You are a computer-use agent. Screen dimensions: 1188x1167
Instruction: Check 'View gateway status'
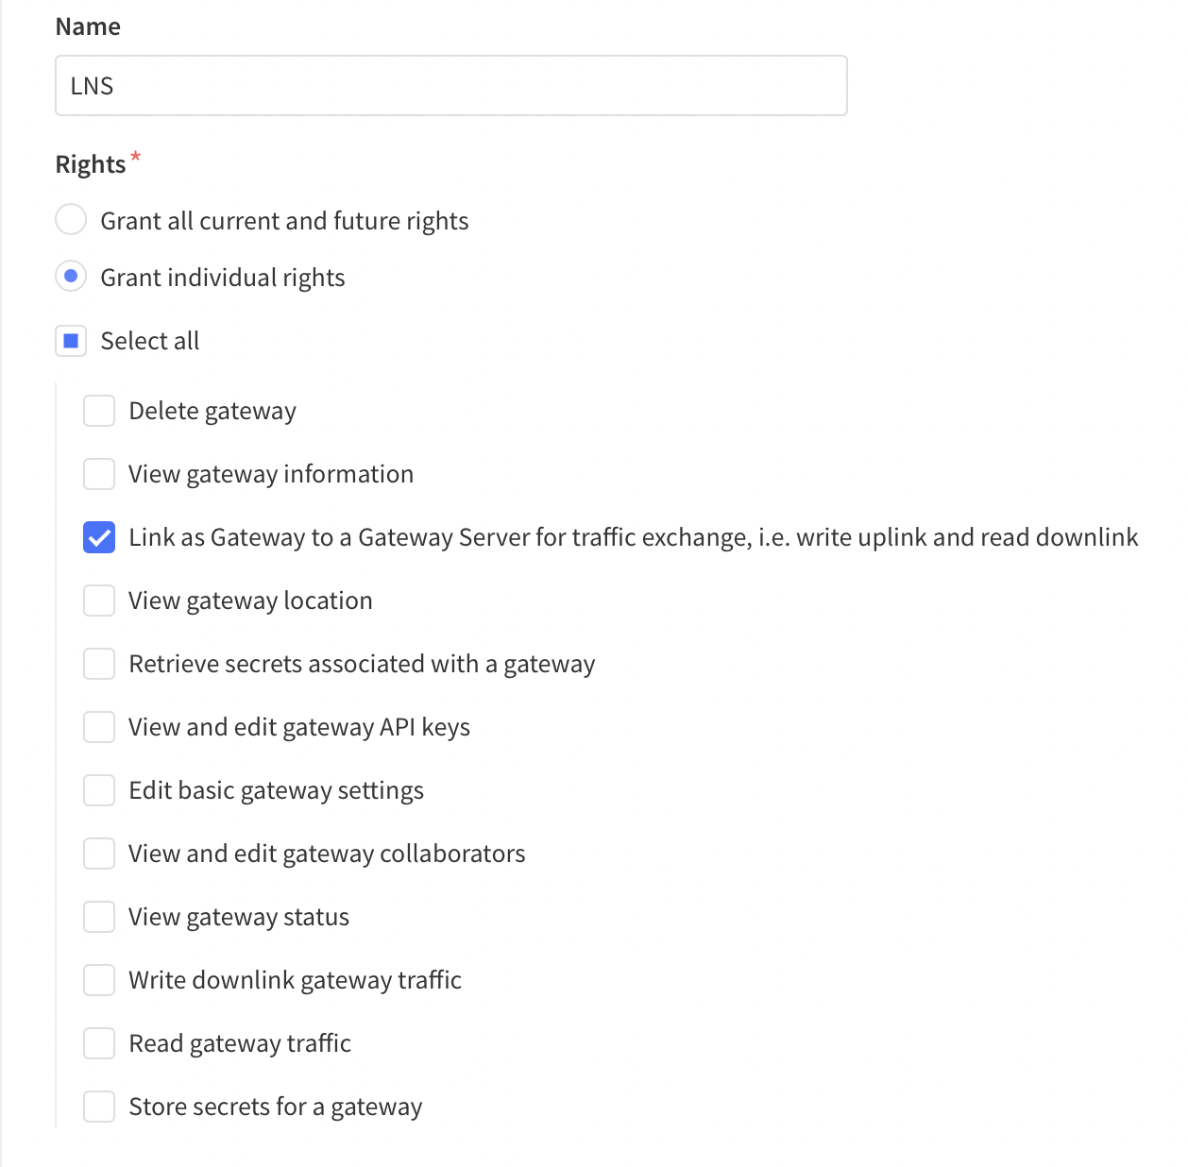[x=98, y=917]
